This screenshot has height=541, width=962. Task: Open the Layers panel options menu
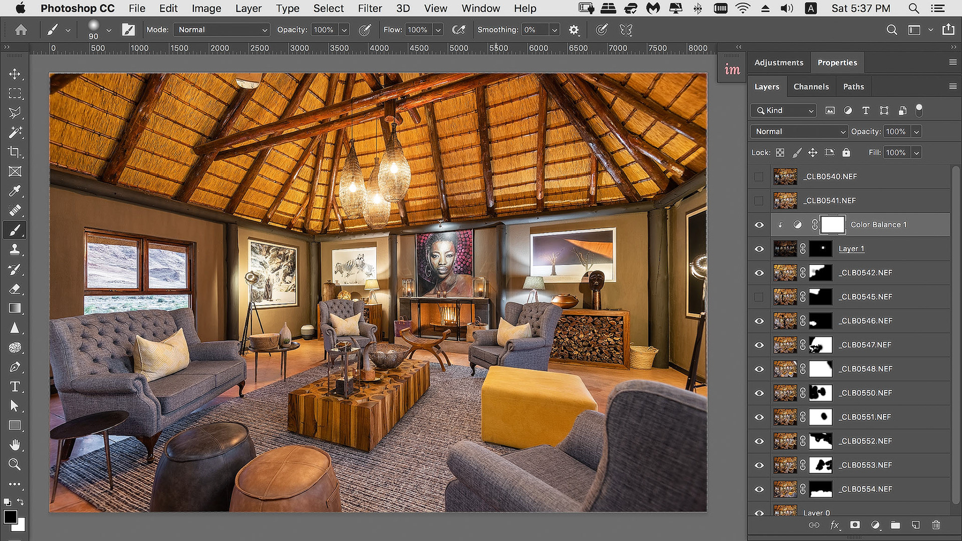pyautogui.click(x=952, y=86)
